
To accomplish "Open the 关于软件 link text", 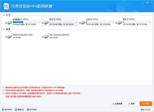I will (x=33, y=109).
